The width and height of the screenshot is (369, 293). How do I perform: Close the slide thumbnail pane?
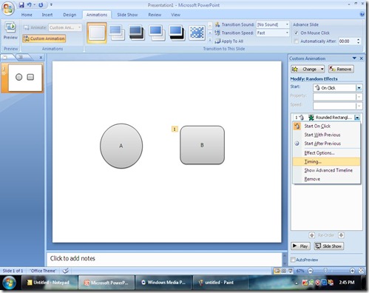tap(41, 58)
